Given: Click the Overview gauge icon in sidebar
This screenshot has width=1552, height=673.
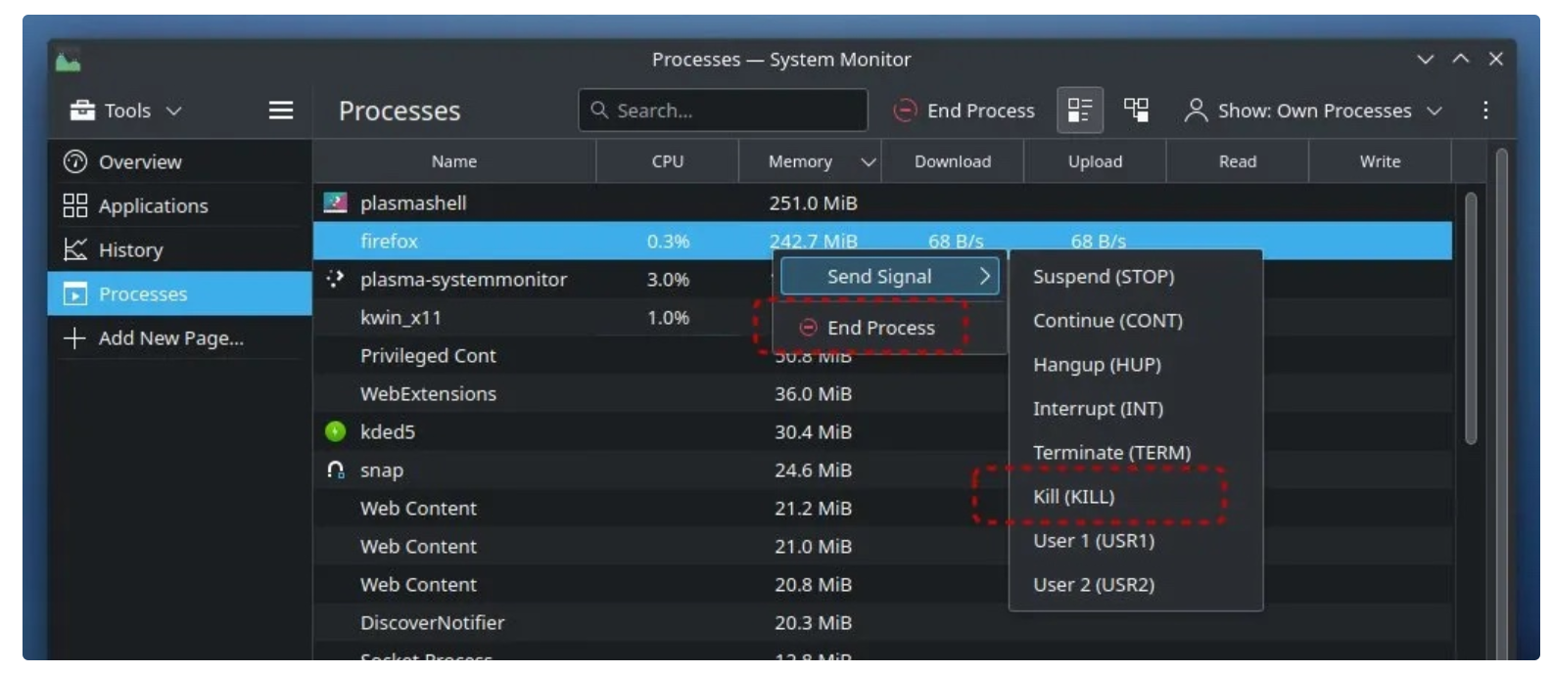Looking at the screenshot, I should coord(75,161).
